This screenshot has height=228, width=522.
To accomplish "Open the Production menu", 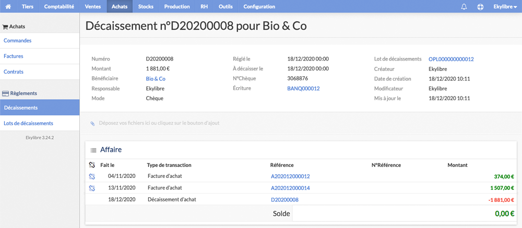I will tap(177, 6).
